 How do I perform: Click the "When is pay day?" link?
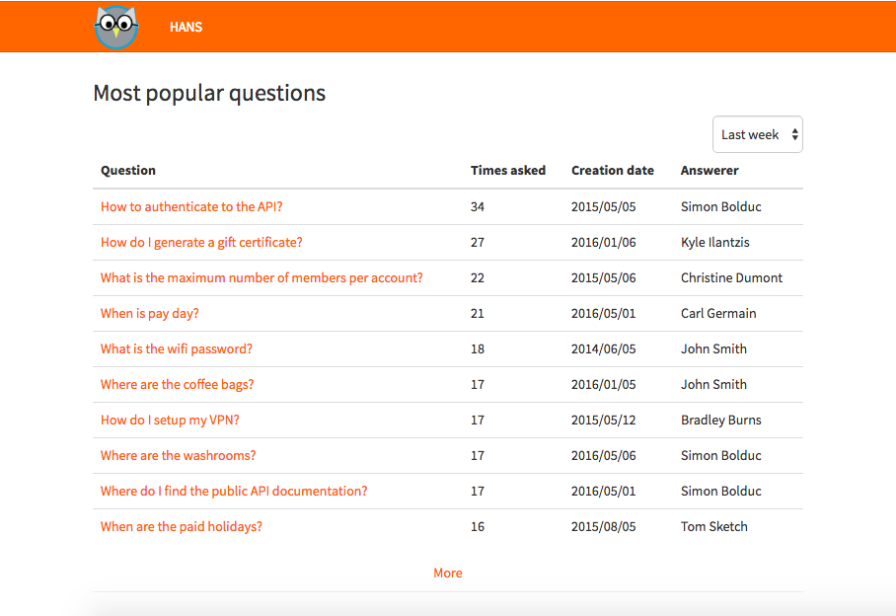pyautogui.click(x=150, y=313)
